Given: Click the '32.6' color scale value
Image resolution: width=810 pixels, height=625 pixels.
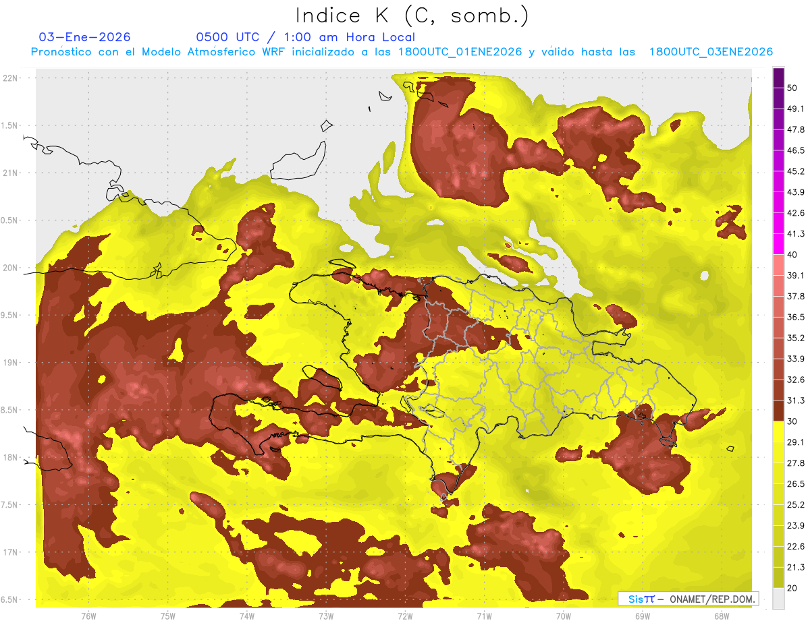Looking at the screenshot, I should (796, 380).
